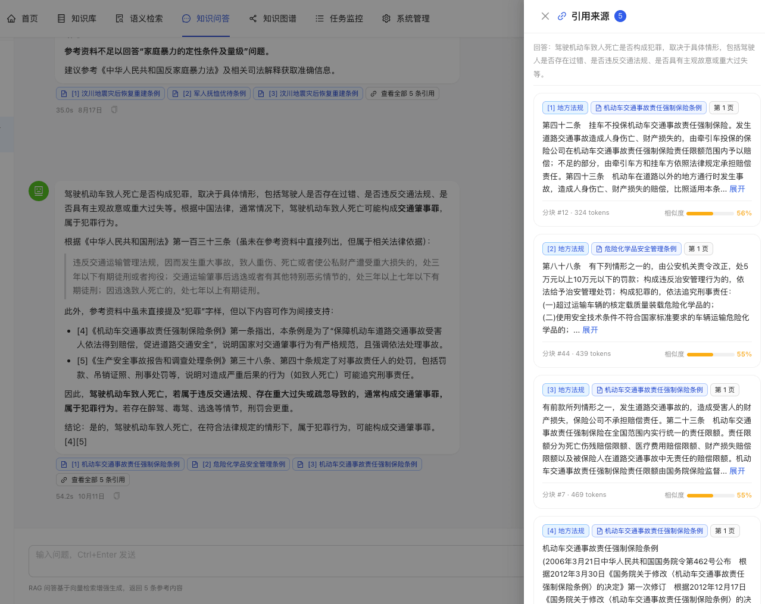The width and height of the screenshot is (765, 604).
Task: Select the 知识问答 tab
Action: point(206,18)
